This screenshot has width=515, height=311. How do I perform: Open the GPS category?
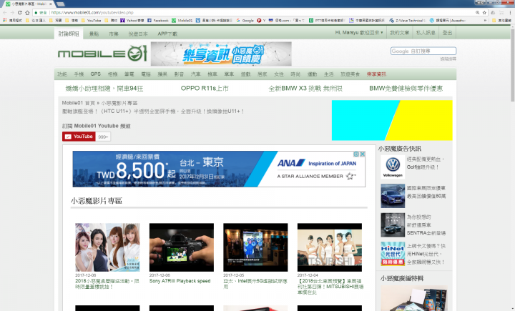coord(96,74)
